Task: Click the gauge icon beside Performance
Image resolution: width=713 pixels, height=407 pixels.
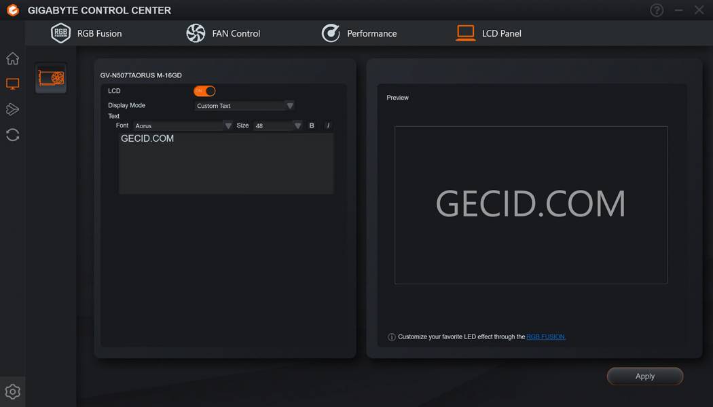Action: 331,33
